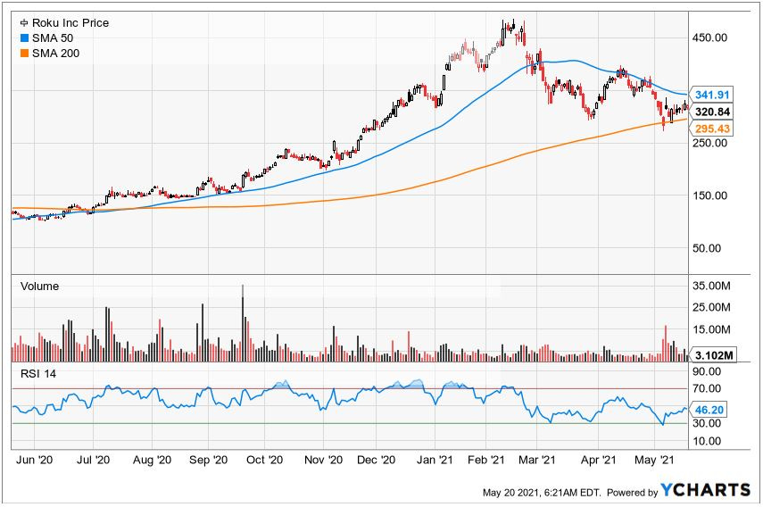
Task: Click the 341.91 SMA 50 value tag
Action: point(712,95)
